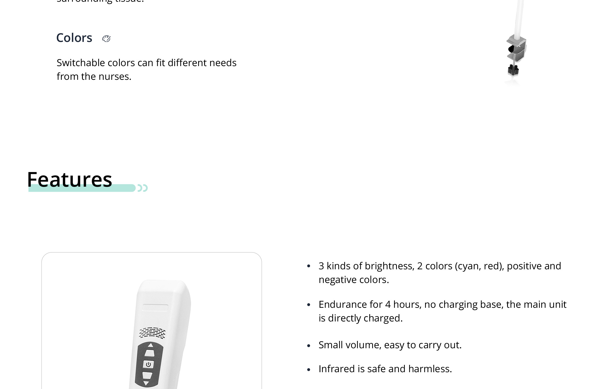Click the recessed label slot on the device
Screen dimensions: 615x389
click(x=155, y=308)
